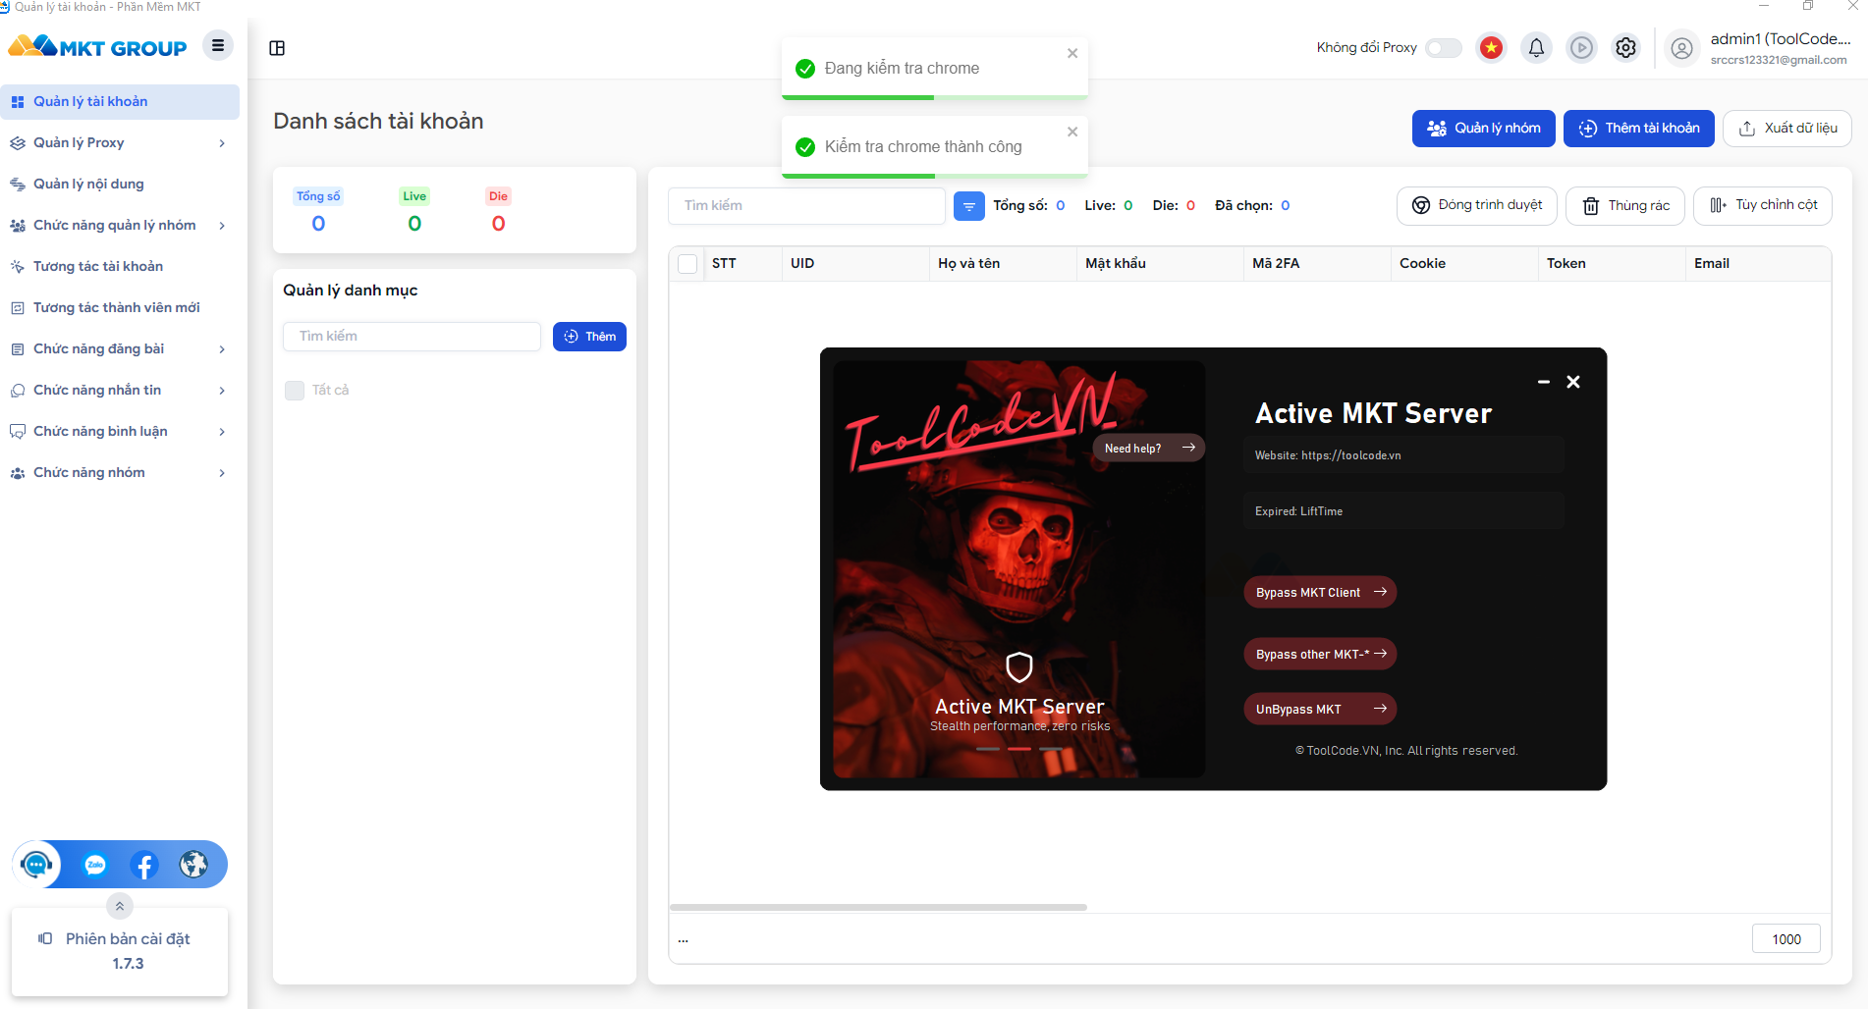This screenshot has height=1009, width=1868.
Task: Click Bypass MKT Client button
Action: 1320,592
